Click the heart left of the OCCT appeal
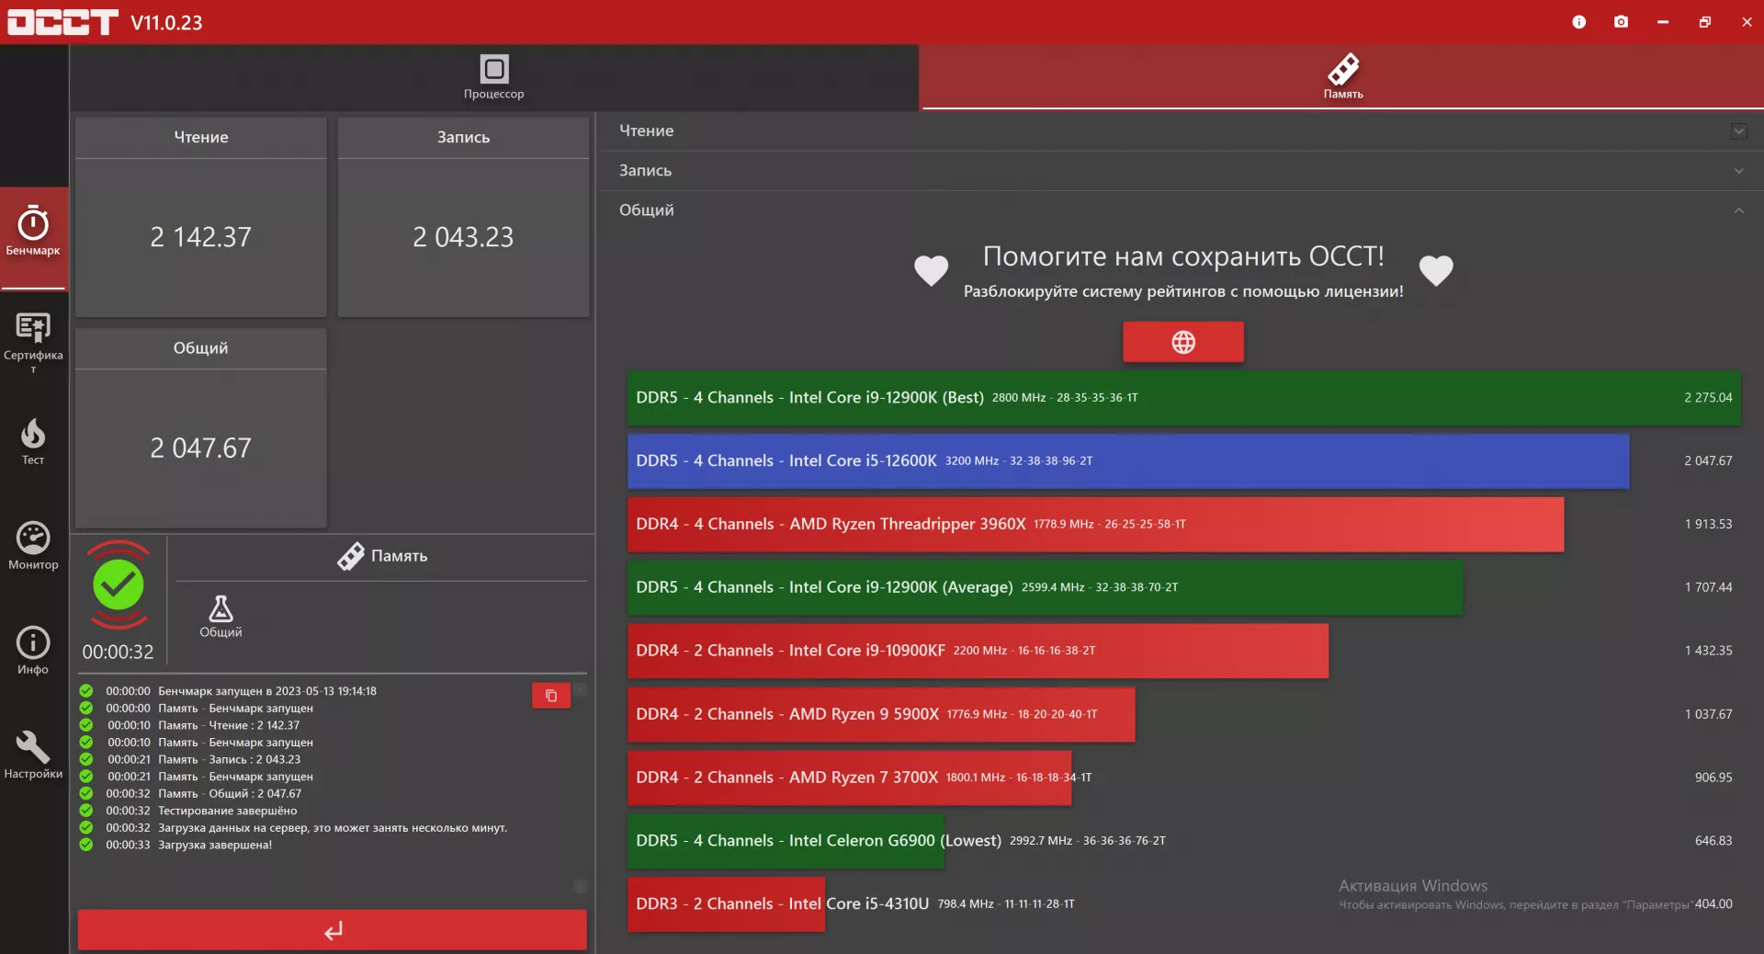This screenshot has width=1764, height=954. point(931,270)
